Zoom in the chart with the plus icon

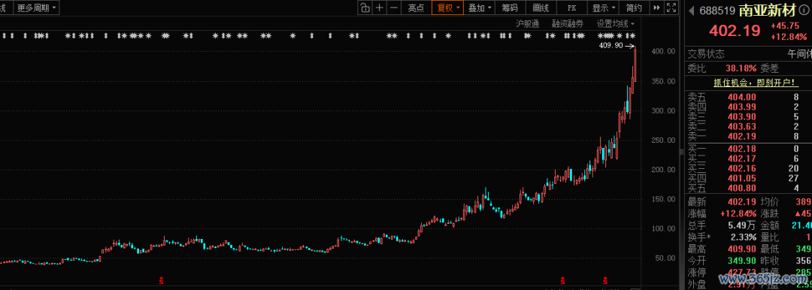(x=380, y=8)
